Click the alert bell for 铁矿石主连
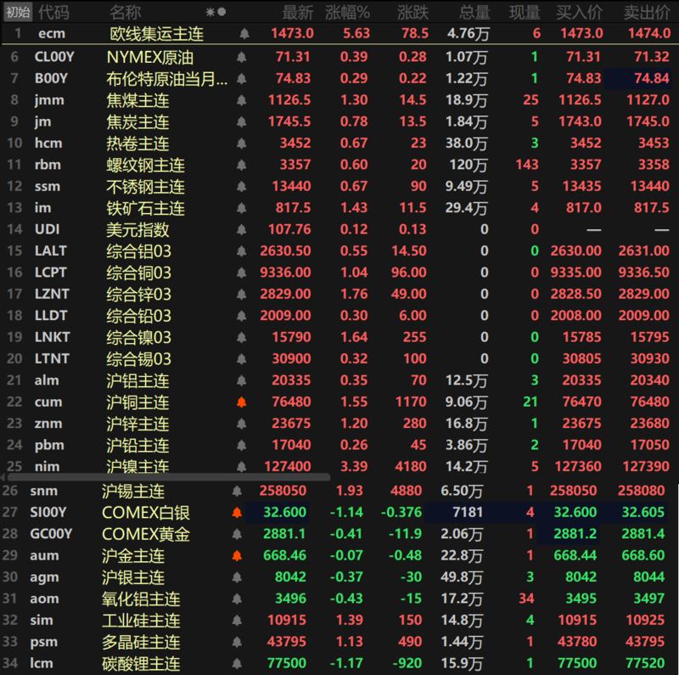The width and height of the screenshot is (679, 675). [x=242, y=208]
